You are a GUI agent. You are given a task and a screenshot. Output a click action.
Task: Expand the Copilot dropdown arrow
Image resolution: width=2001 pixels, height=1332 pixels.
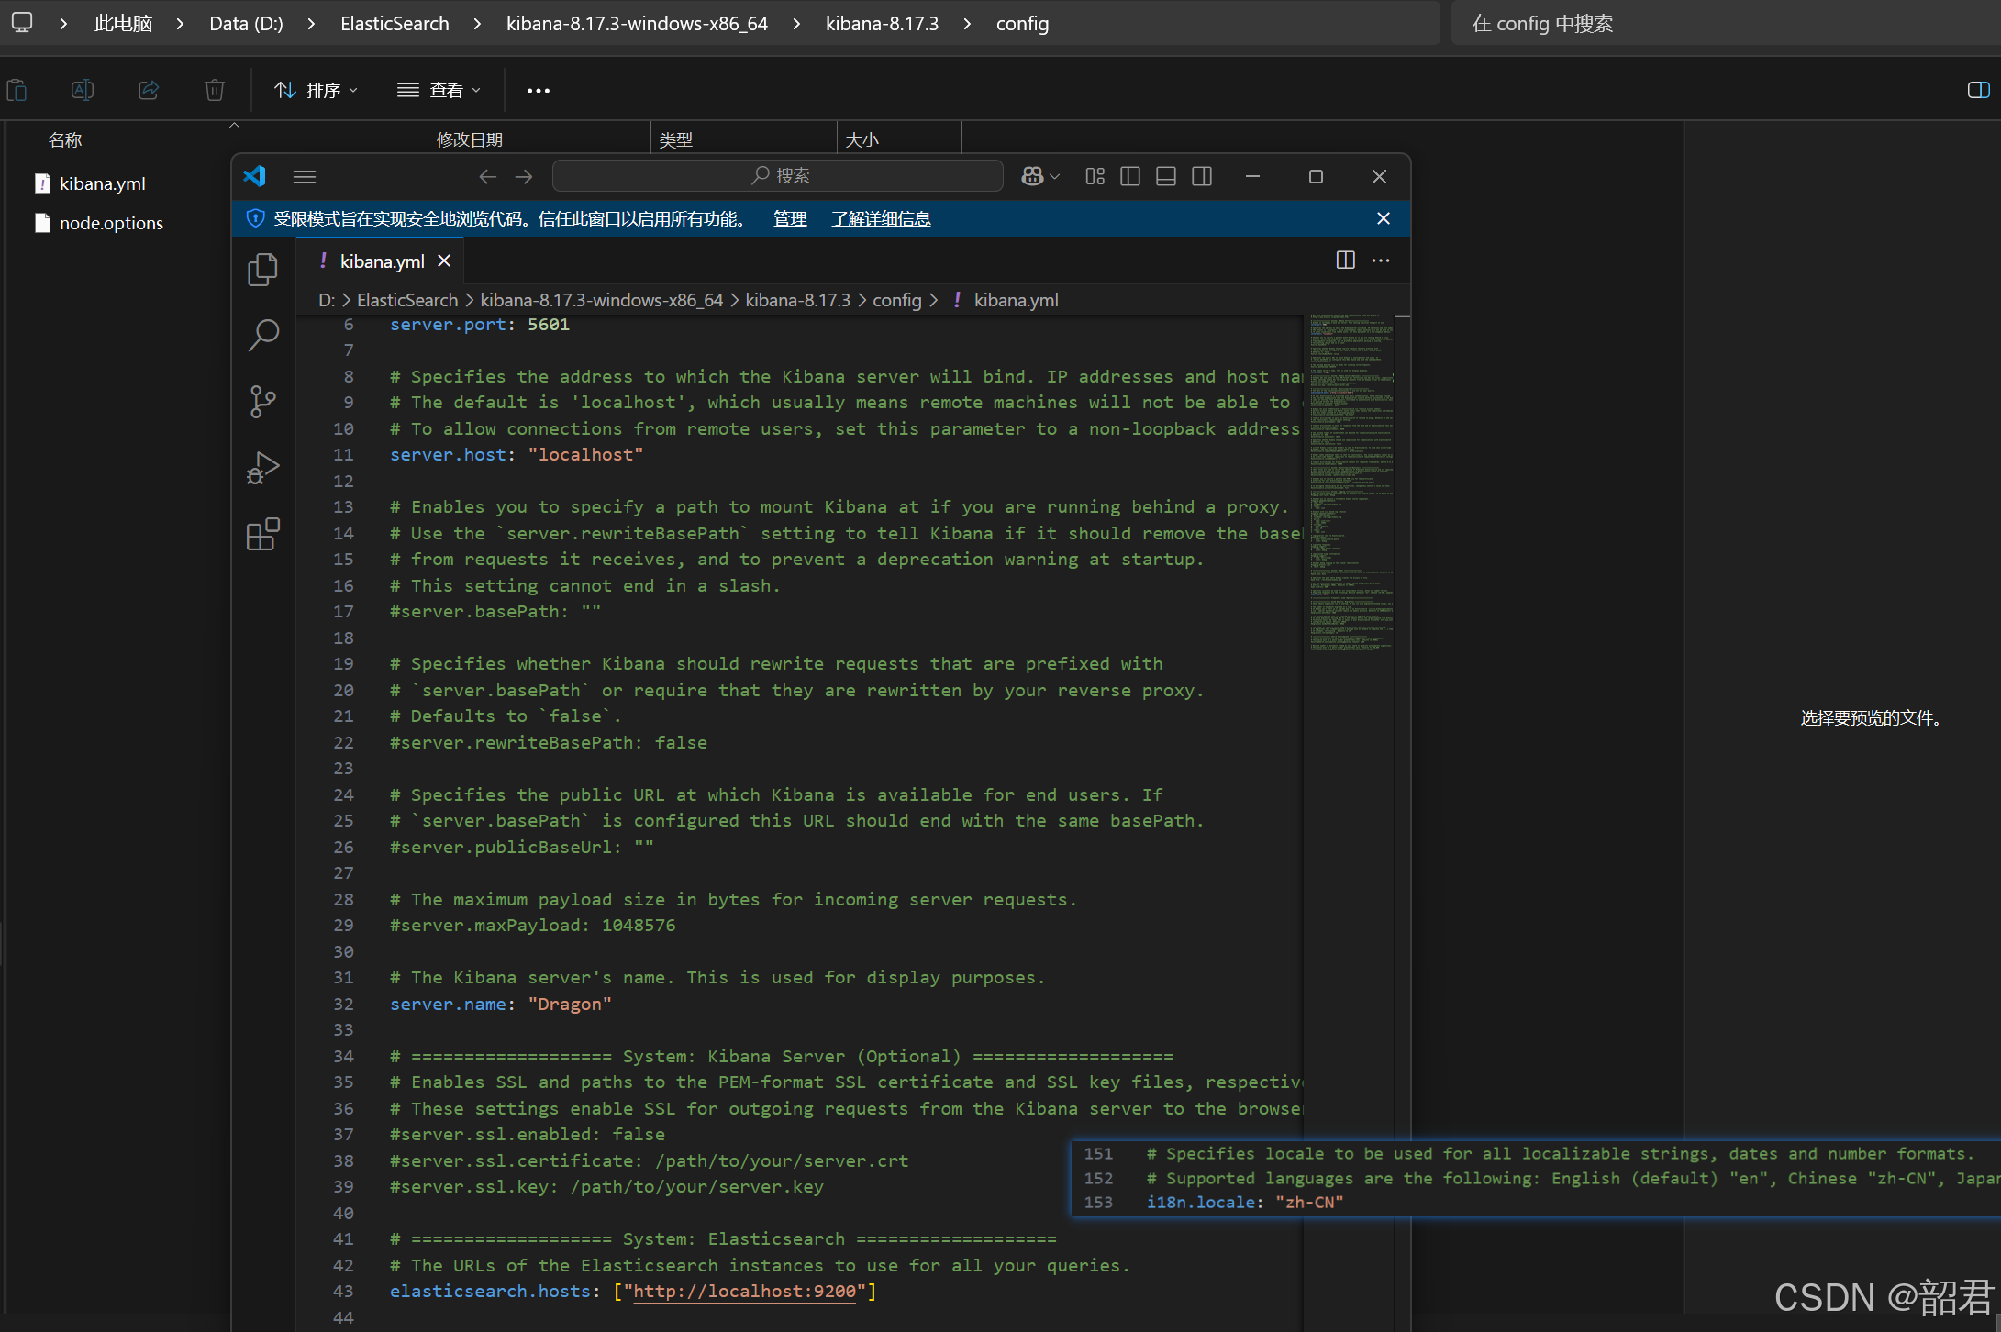(1055, 176)
